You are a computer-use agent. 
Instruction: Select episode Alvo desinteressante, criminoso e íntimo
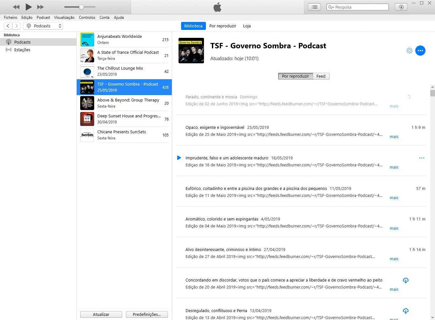click(301, 253)
